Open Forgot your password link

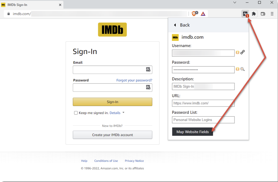pos(134,80)
